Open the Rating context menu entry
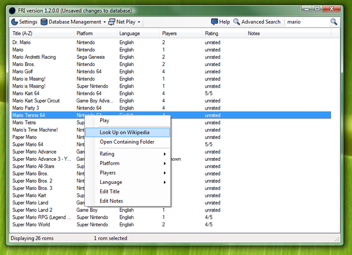The width and height of the screenshot is (352, 255). pyautogui.click(x=128, y=154)
